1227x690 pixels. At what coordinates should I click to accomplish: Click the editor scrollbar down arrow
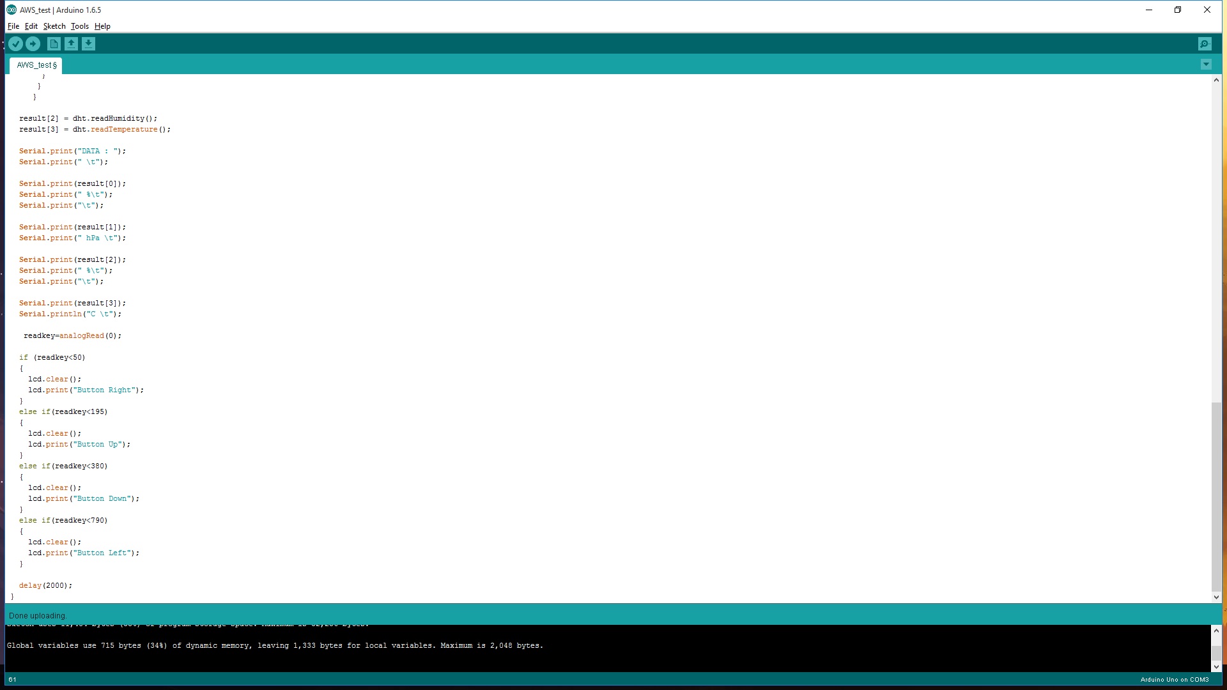pyautogui.click(x=1216, y=597)
